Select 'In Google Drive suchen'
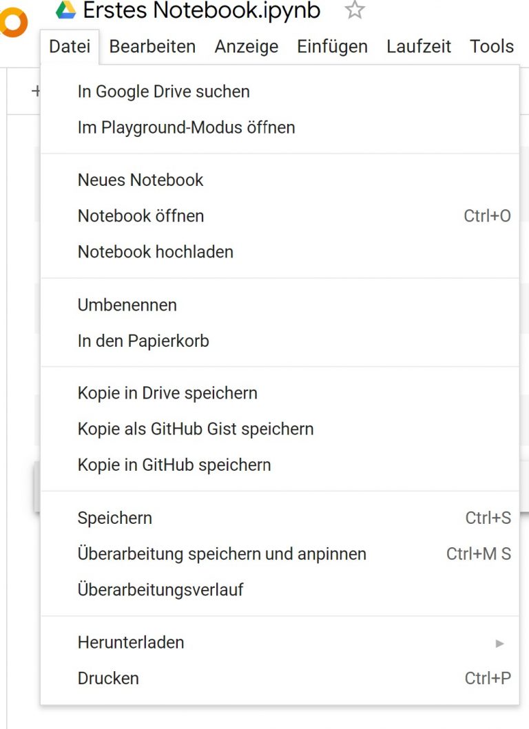 [163, 91]
